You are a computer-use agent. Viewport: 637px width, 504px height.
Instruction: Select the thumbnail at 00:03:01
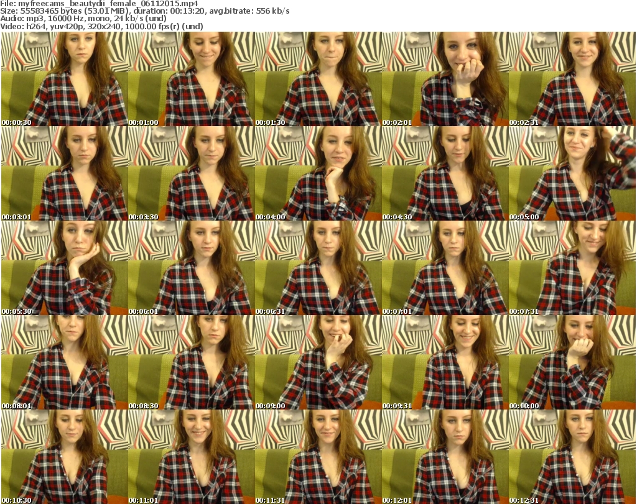[x=64, y=173]
